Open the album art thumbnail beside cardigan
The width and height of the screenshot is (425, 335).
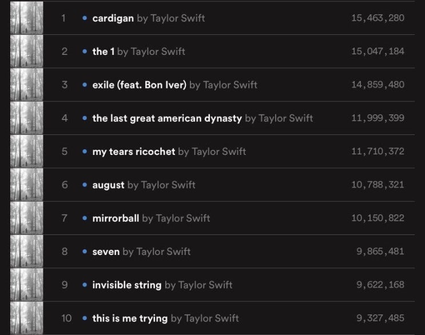tap(26, 18)
